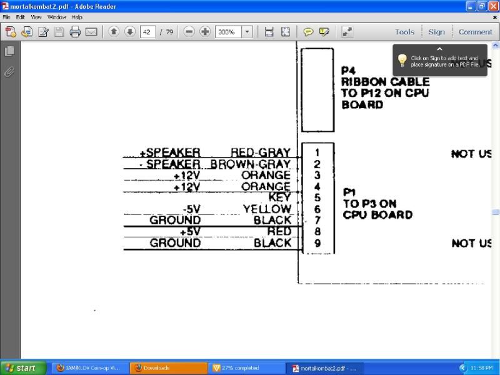Open the page thumbnails panel

click(9, 51)
